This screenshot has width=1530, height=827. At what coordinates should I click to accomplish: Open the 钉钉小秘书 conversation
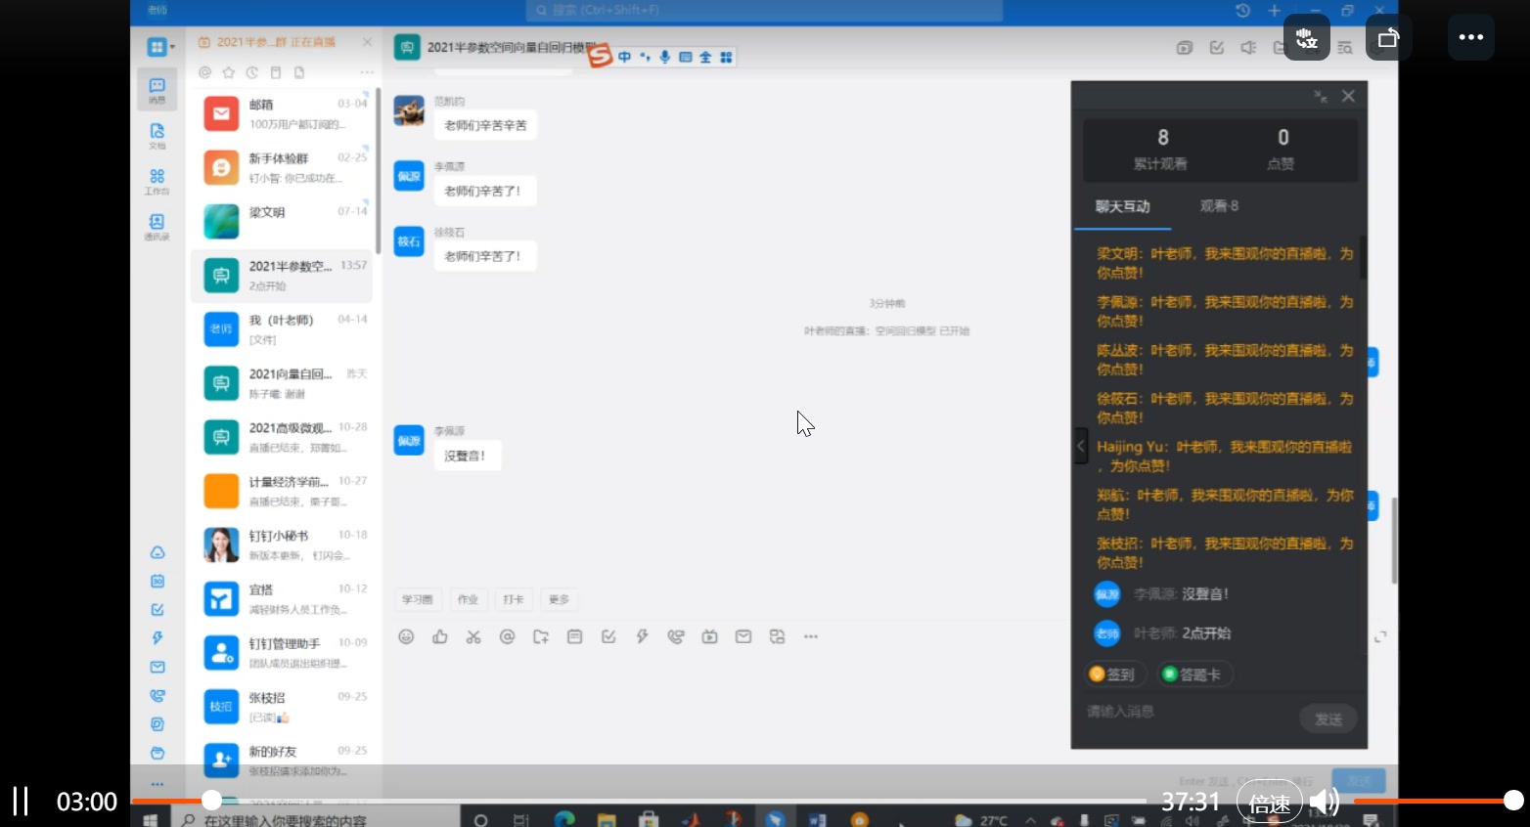pyautogui.click(x=282, y=544)
